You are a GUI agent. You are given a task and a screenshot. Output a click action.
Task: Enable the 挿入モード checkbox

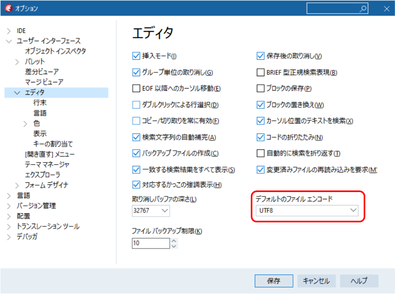136,56
